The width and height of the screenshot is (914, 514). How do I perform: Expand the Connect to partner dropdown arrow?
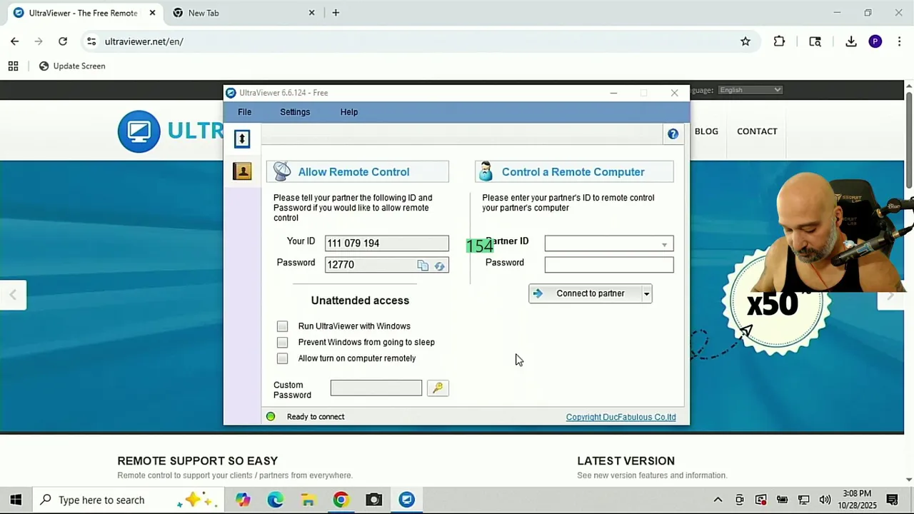click(646, 293)
